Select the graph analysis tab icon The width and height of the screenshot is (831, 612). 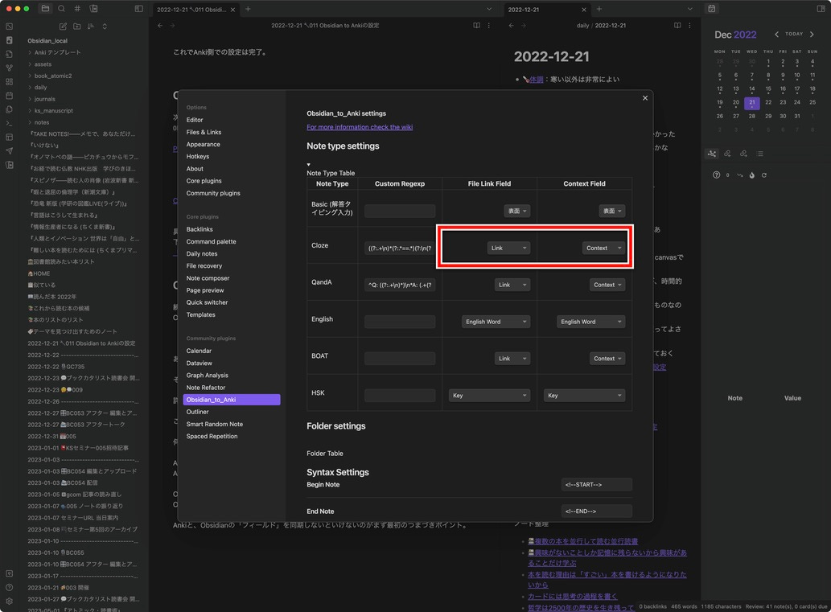712,154
